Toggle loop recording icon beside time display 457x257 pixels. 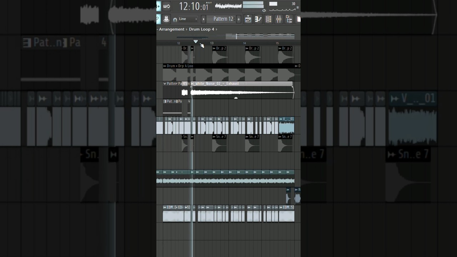[x=166, y=6]
